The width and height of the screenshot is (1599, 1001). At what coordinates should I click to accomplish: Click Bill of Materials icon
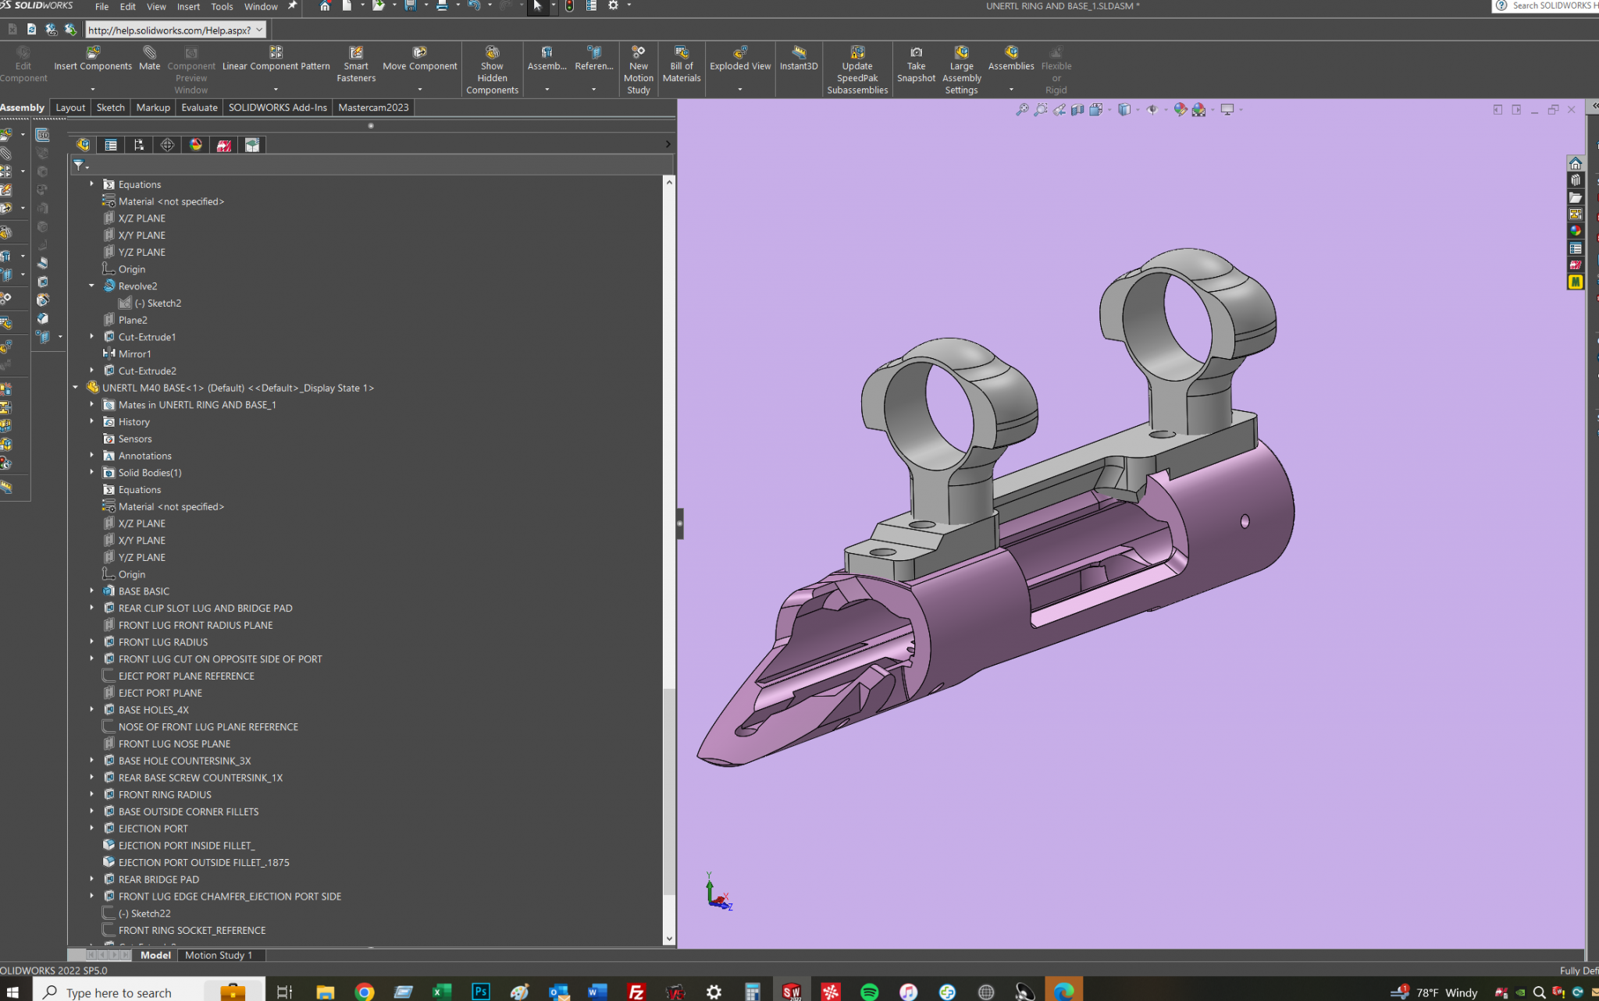tap(681, 53)
